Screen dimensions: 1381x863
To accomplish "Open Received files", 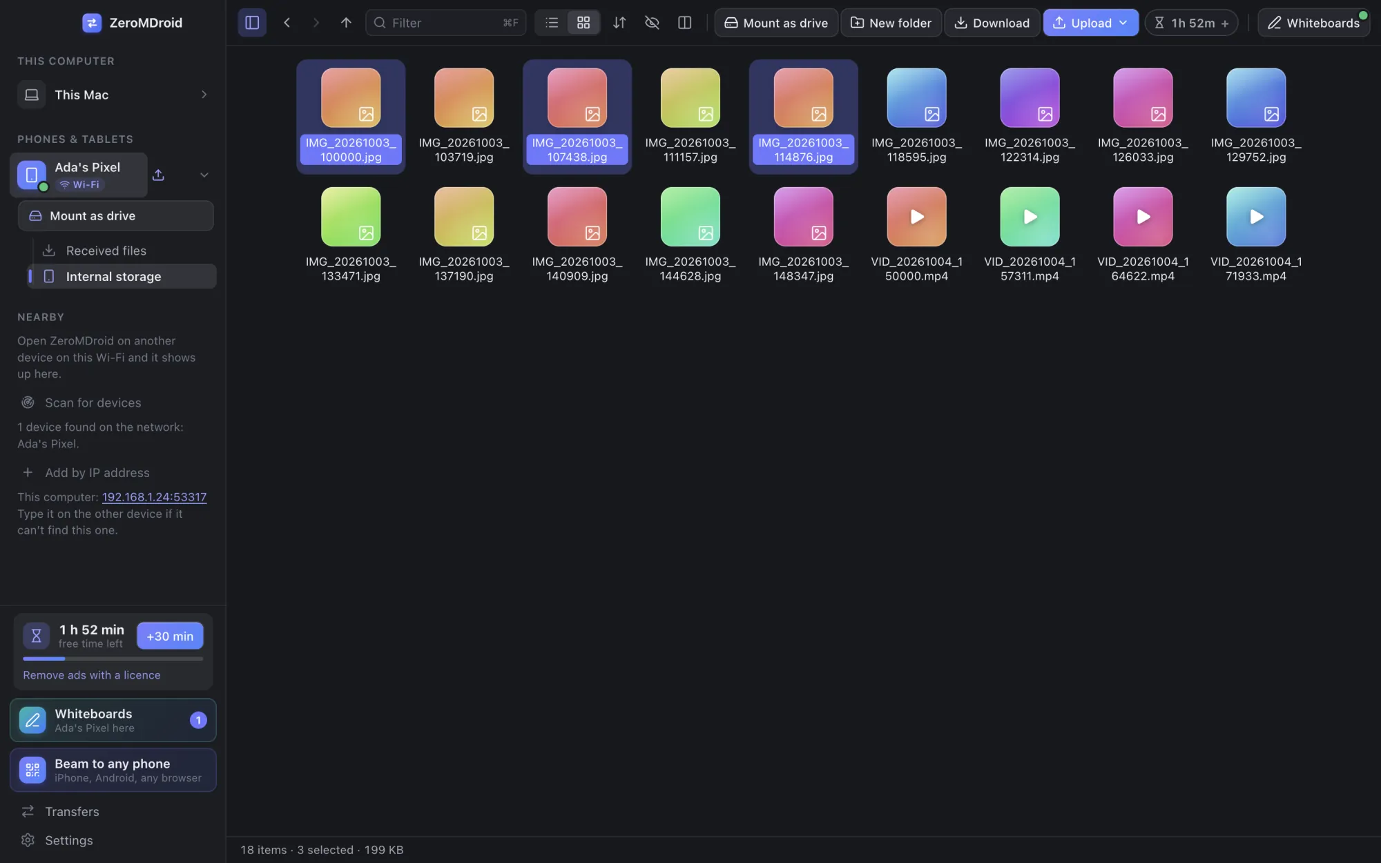I will [x=122, y=251].
